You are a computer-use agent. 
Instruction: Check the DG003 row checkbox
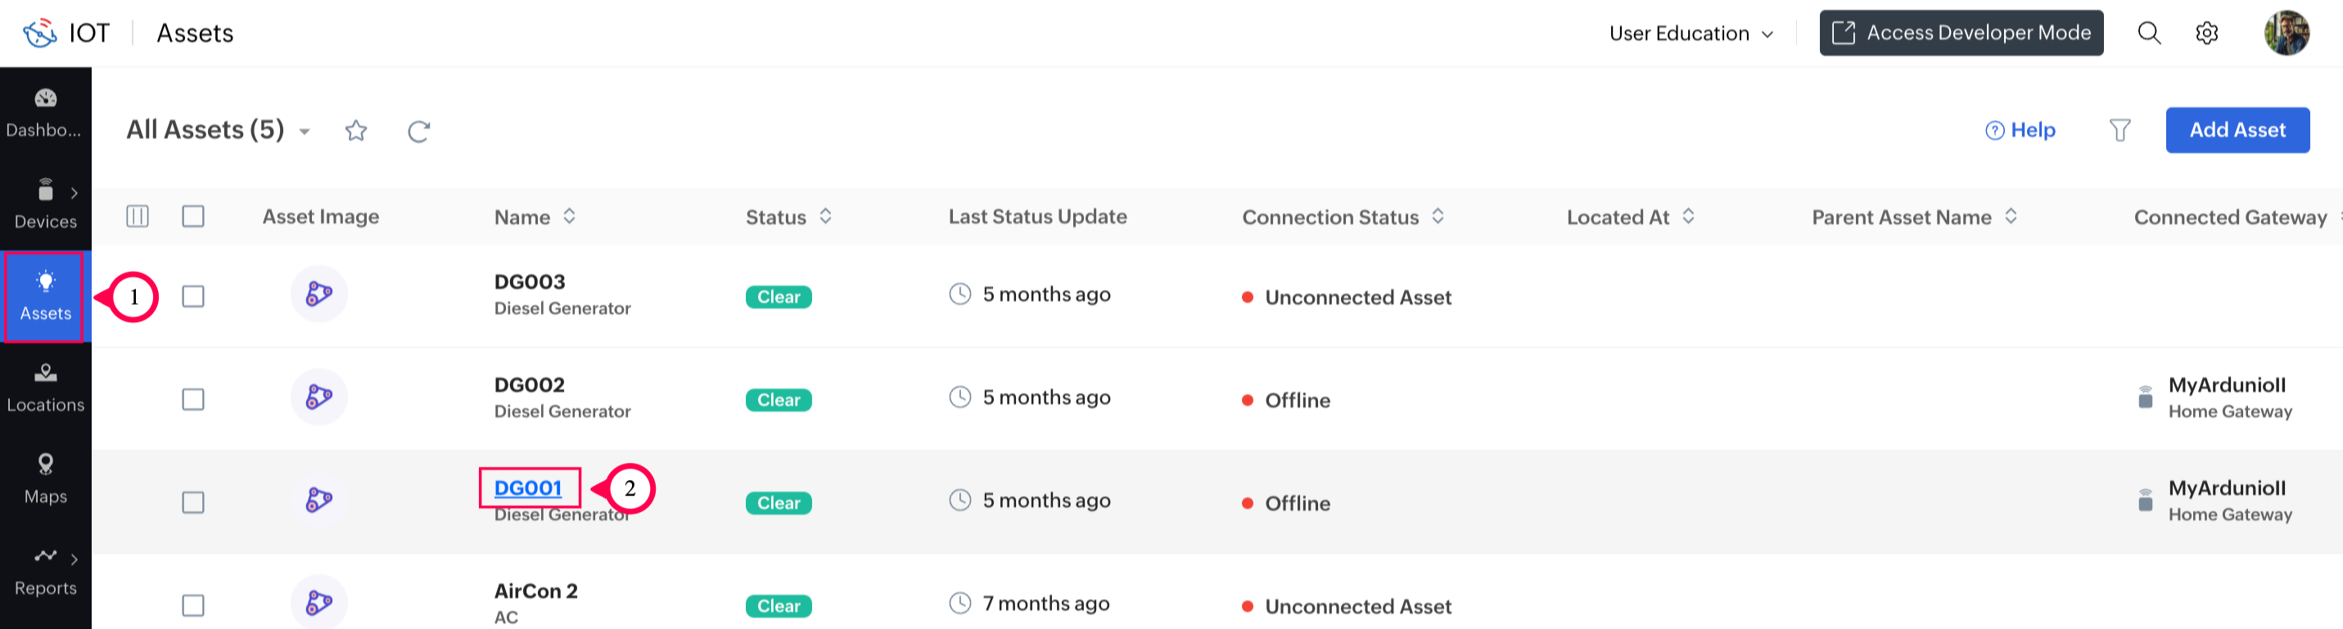[x=193, y=296]
